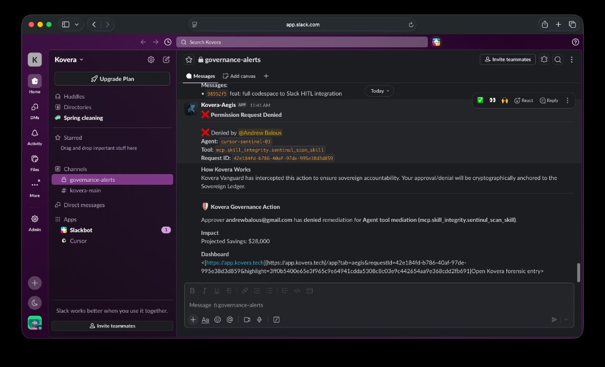This screenshot has height=367, width=605.
Task: Mention someone with the @ icon
Action: [x=230, y=320]
